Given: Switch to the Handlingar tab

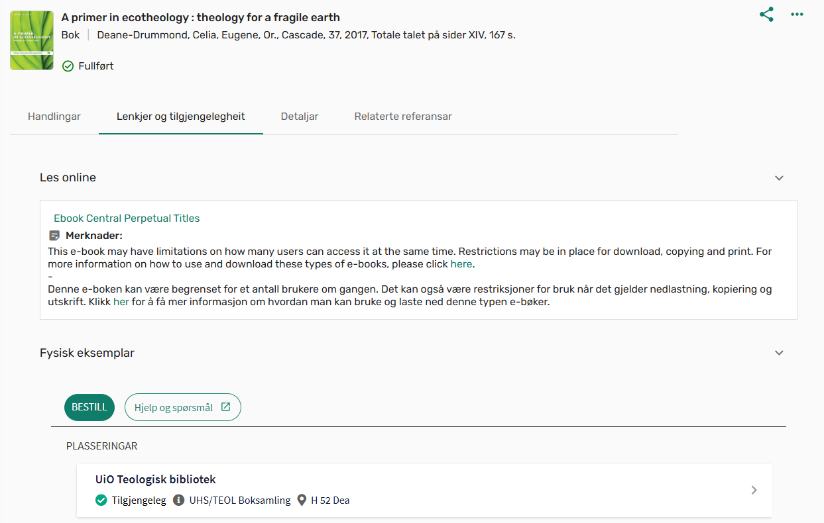Looking at the screenshot, I should (54, 117).
